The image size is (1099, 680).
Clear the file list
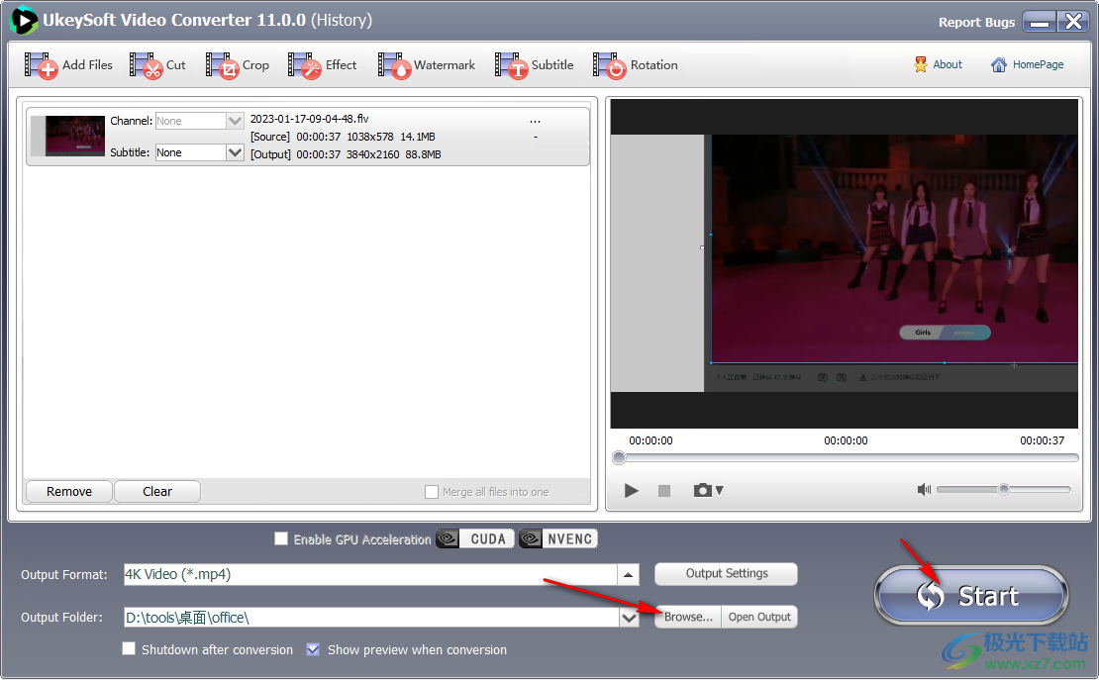pyautogui.click(x=157, y=491)
